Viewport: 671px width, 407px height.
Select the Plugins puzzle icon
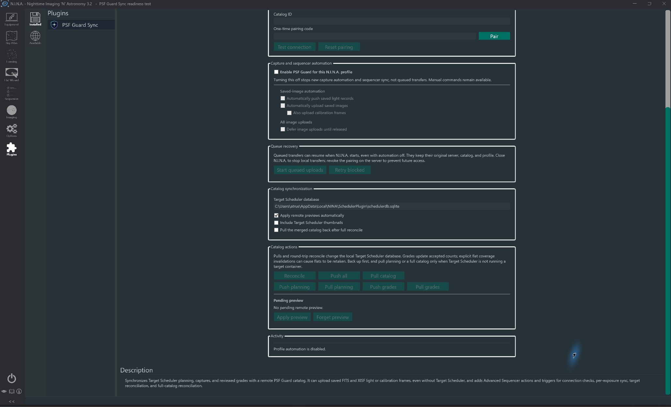click(x=11, y=149)
